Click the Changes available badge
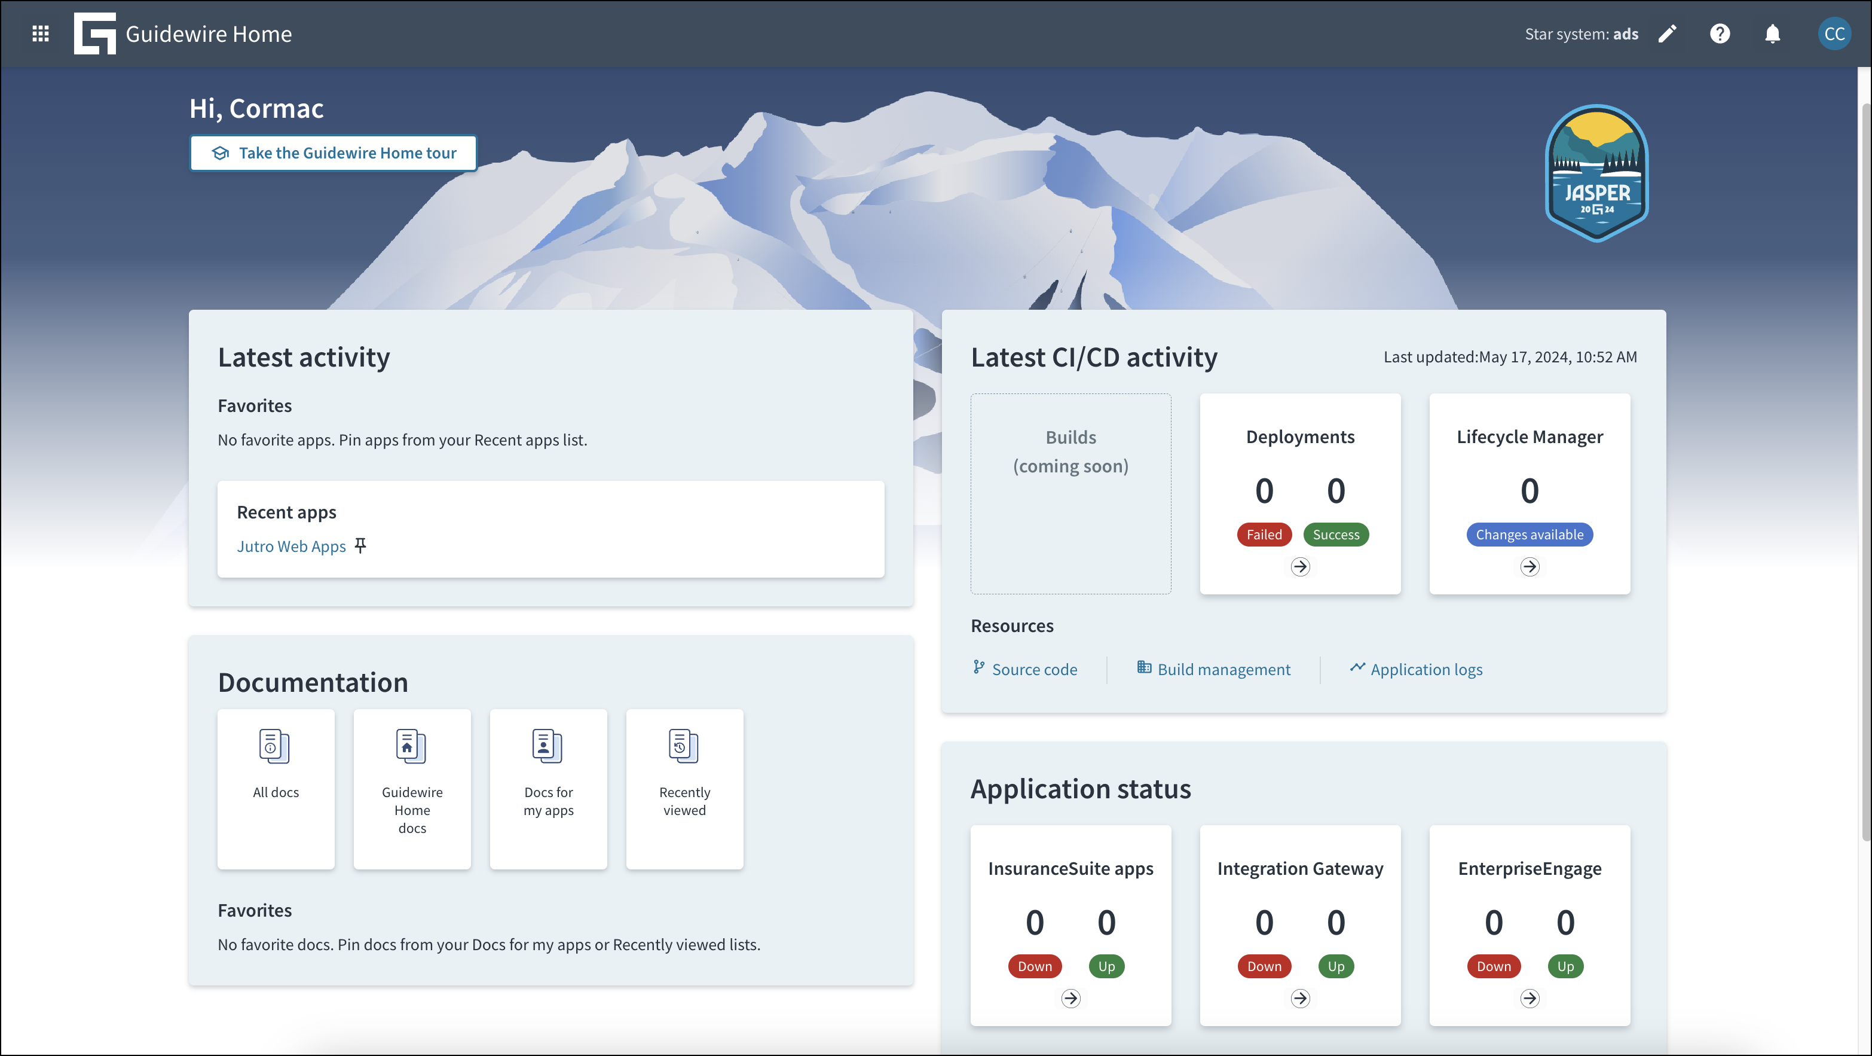This screenshot has height=1056, width=1872. (x=1530, y=534)
